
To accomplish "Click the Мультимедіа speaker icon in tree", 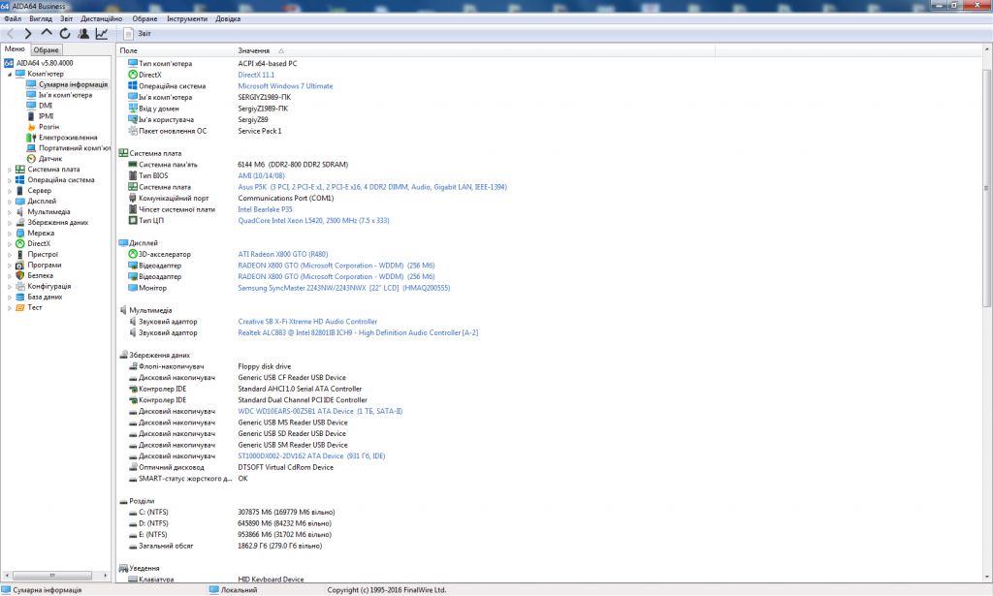I will (x=19, y=212).
